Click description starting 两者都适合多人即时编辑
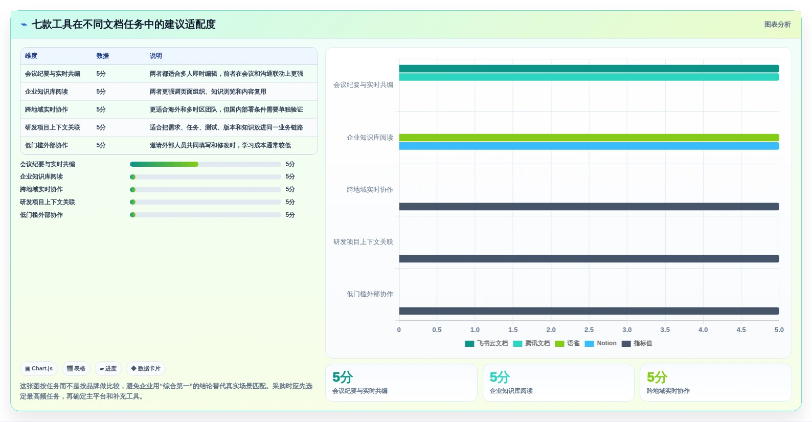 (x=227, y=74)
